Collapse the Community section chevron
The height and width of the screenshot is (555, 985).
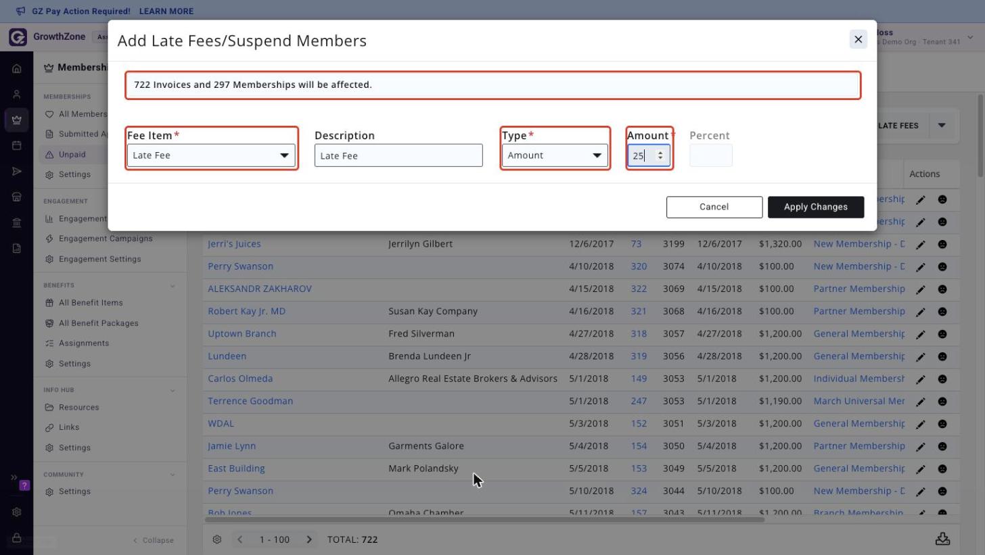click(173, 475)
